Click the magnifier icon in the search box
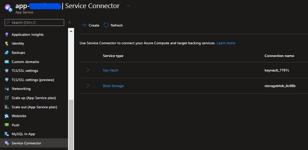 (x=8, y=23)
